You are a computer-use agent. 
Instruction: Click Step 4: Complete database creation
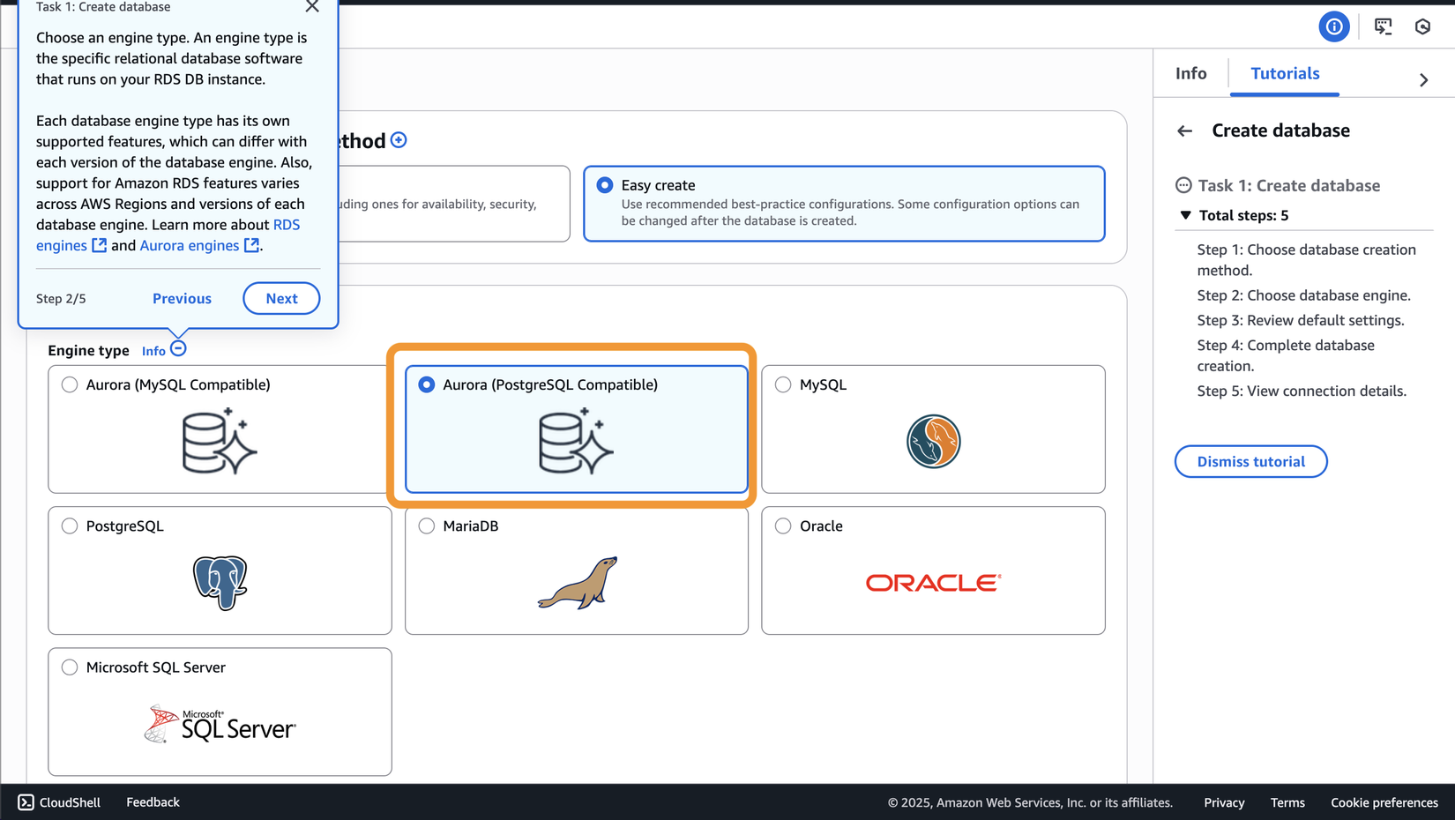(x=1286, y=355)
